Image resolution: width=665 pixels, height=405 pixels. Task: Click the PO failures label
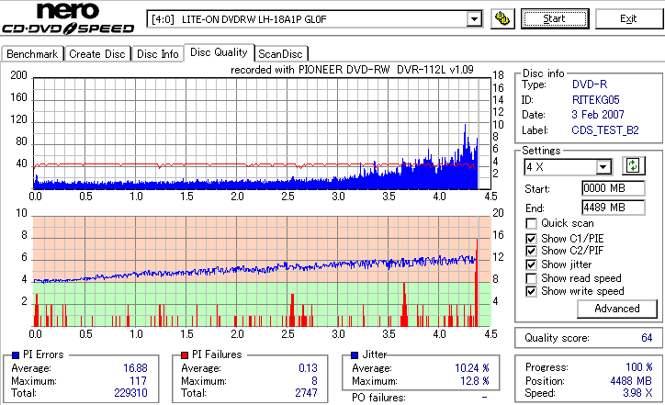(x=378, y=398)
